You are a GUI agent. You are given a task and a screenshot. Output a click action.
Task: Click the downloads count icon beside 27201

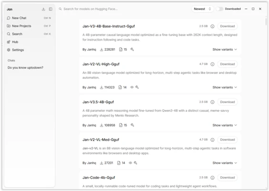click(x=101, y=163)
